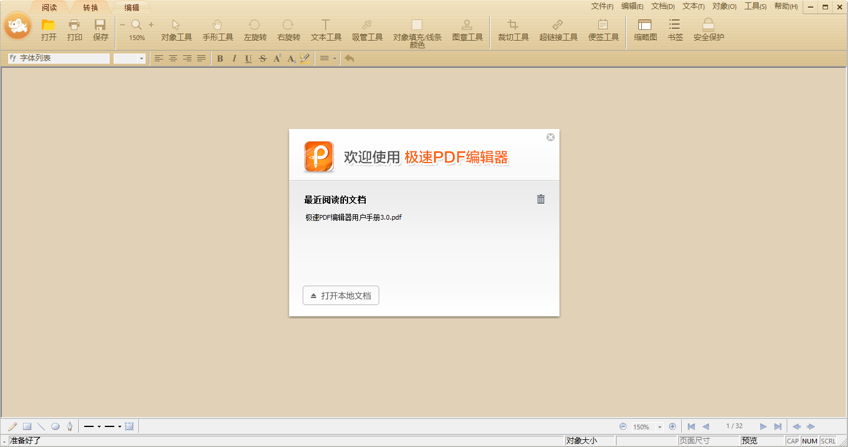Open the 帮助(H) menu
848x447 pixels.
point(786,6)
